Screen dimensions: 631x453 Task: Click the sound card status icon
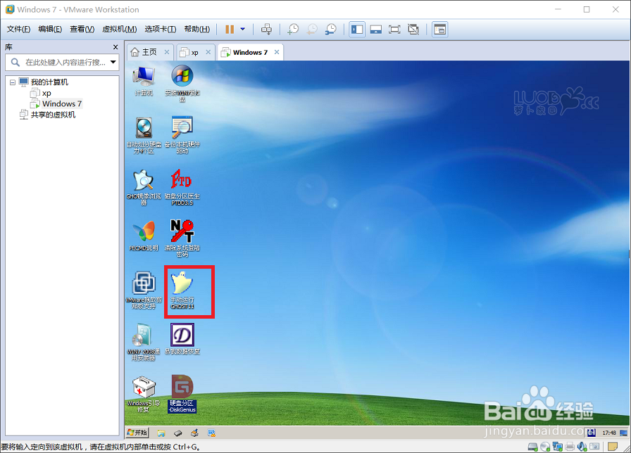(x=582, y=447)
